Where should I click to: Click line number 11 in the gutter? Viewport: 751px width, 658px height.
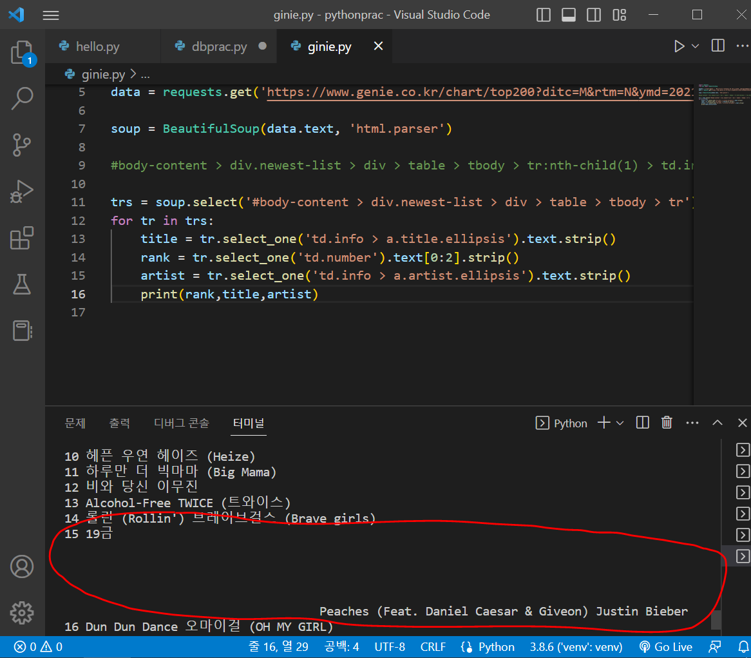point(78,202)
